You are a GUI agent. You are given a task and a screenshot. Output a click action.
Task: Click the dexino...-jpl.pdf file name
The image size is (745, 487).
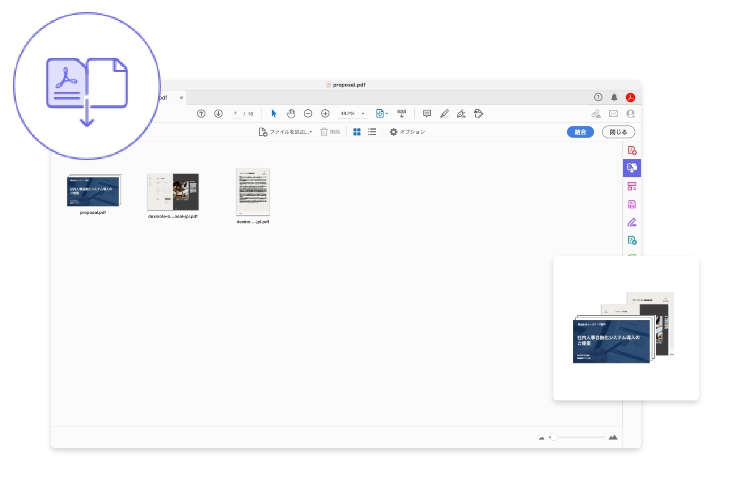tap(253, 222)
